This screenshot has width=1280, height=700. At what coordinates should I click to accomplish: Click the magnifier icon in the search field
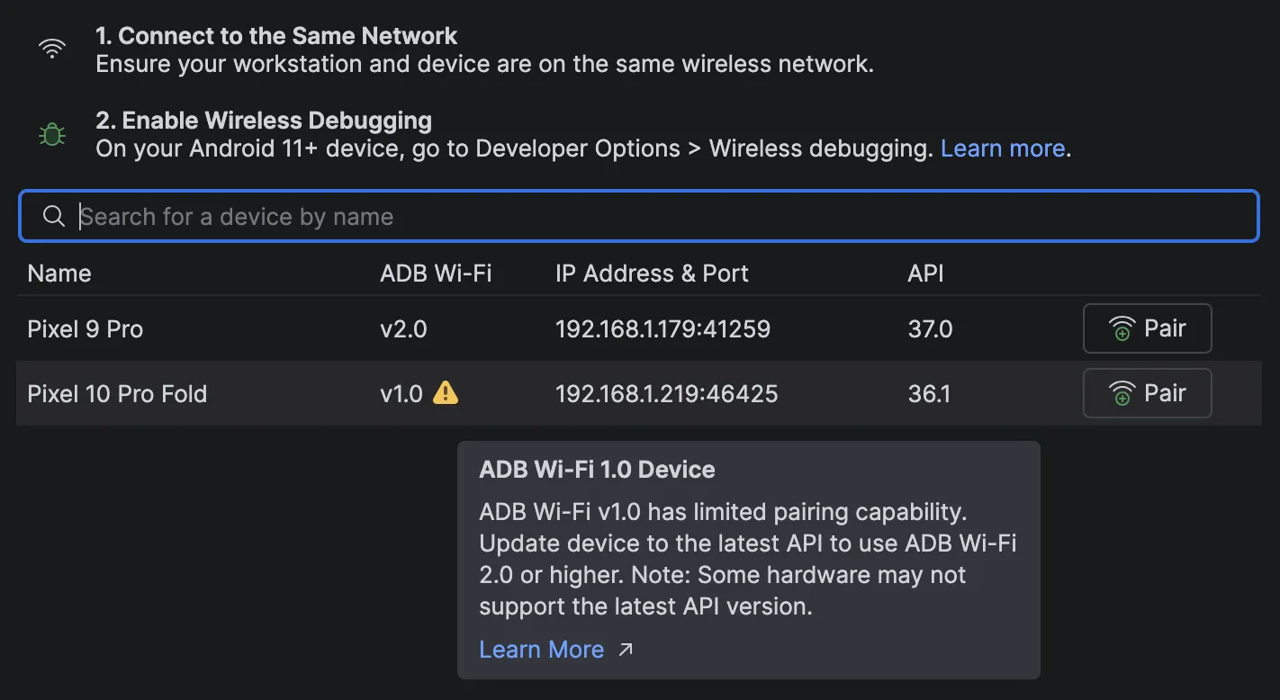click(x=54, y=216)
